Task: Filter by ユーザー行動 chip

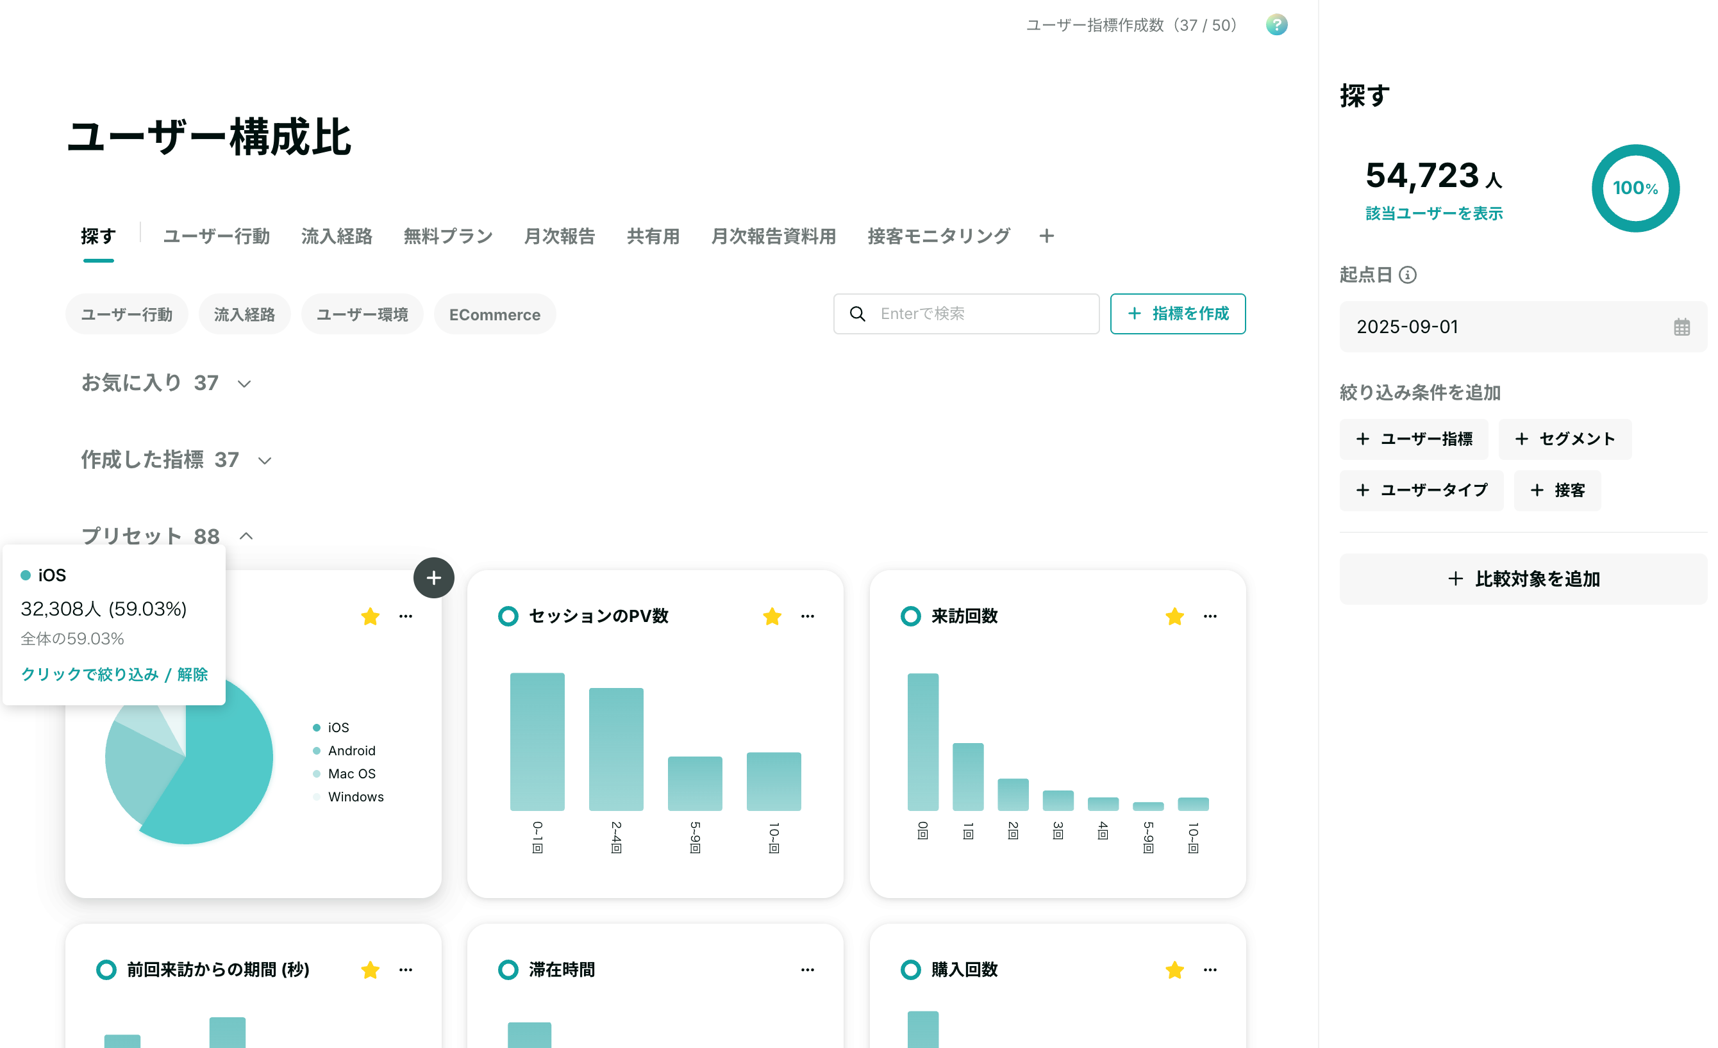Action: [127, 315]
